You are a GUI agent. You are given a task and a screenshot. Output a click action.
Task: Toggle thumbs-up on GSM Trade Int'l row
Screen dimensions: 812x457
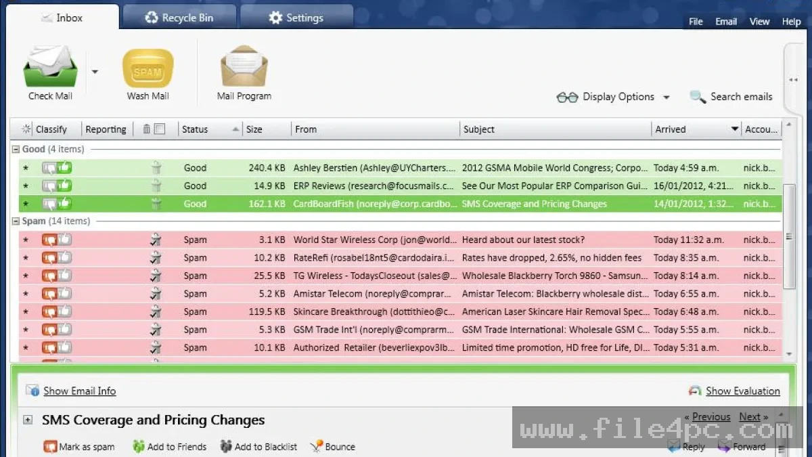(65, 329)
